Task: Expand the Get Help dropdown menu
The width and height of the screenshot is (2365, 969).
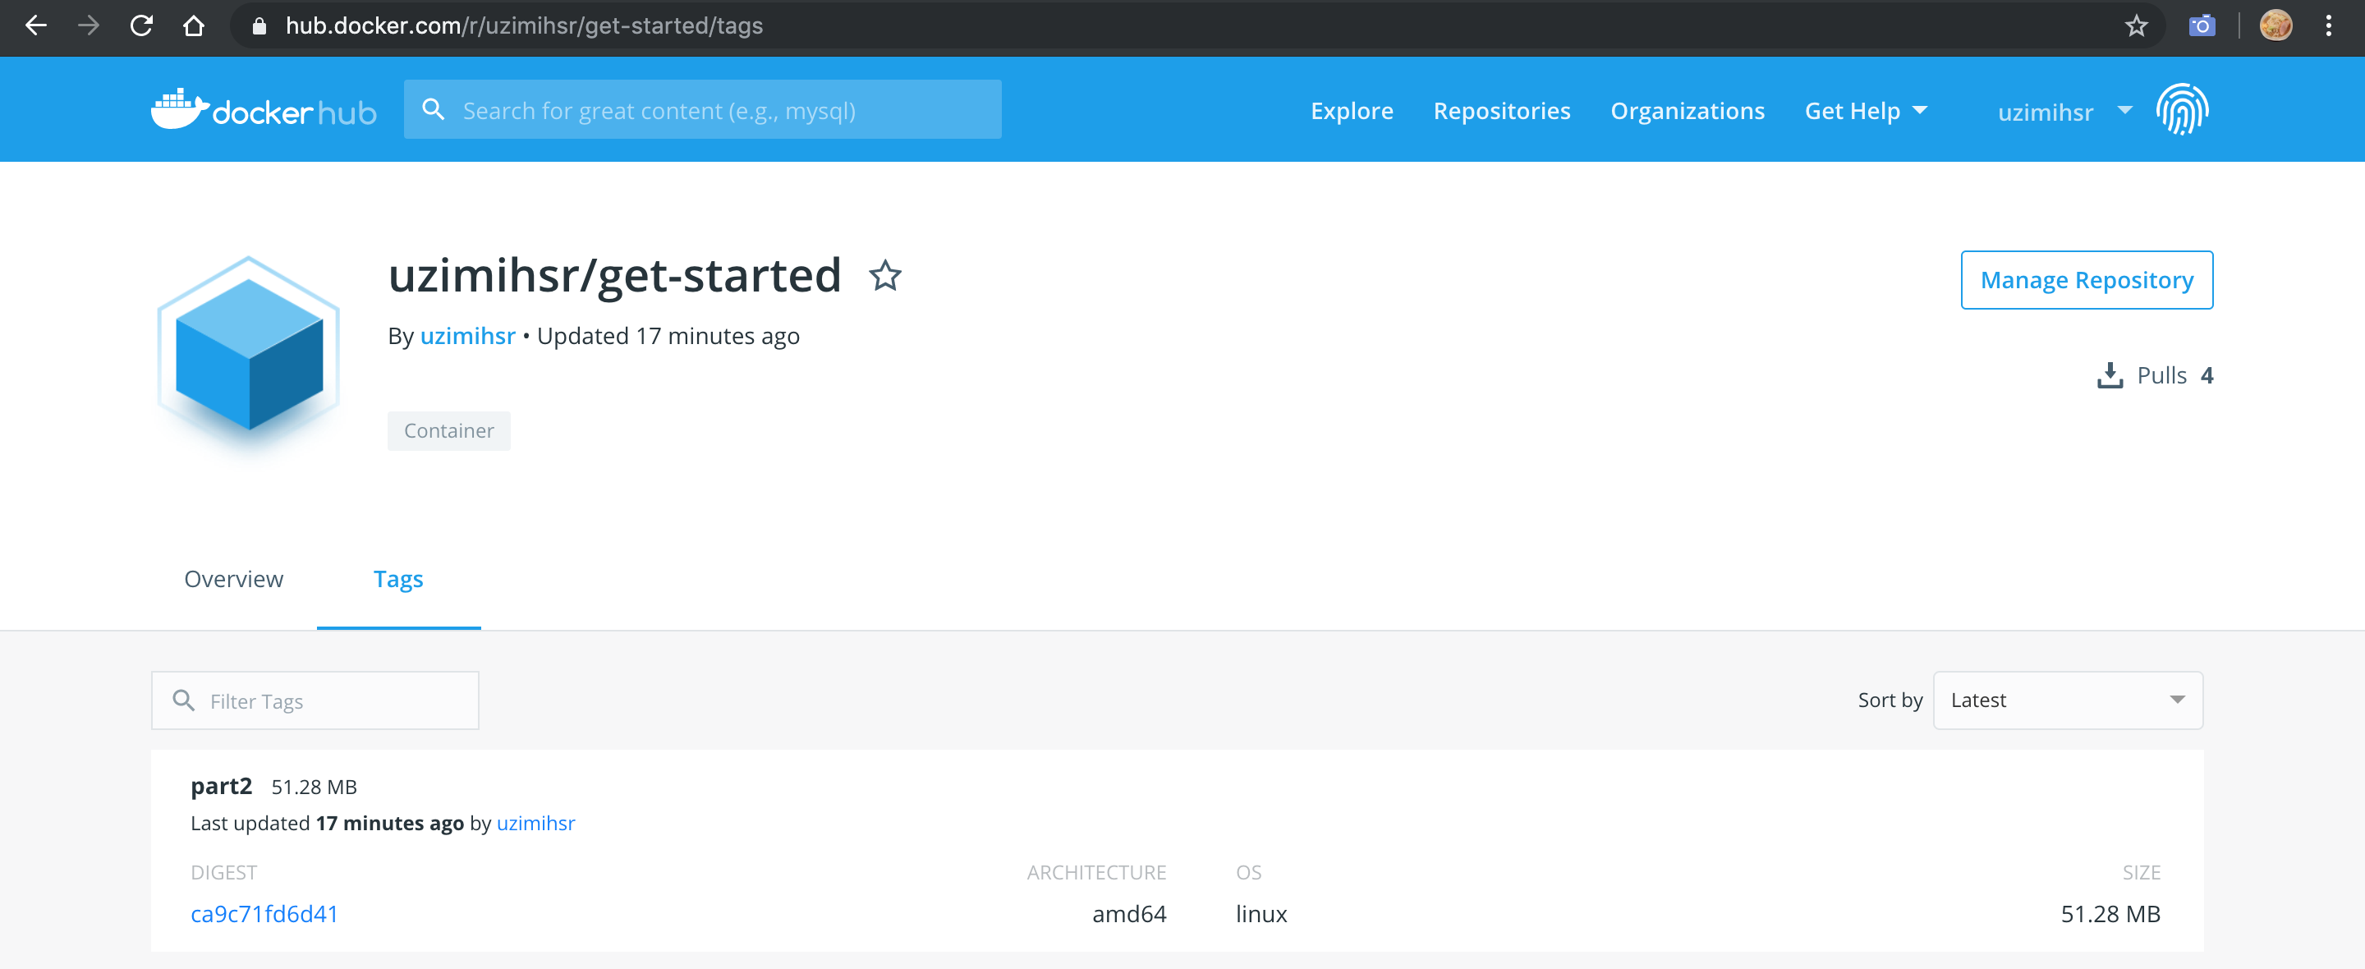Action: [x=1866, y=111]
